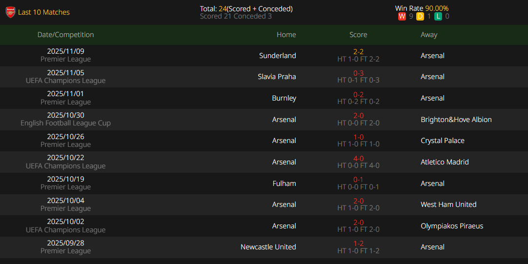
Task: Click the Away column header
Action: point(429,35)
